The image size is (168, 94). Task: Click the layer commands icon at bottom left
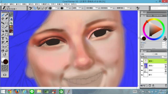pyautogui.click(x=141, y=85)
